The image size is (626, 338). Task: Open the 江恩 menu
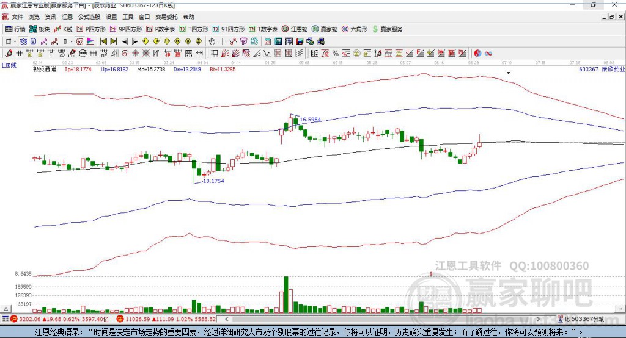67,16
